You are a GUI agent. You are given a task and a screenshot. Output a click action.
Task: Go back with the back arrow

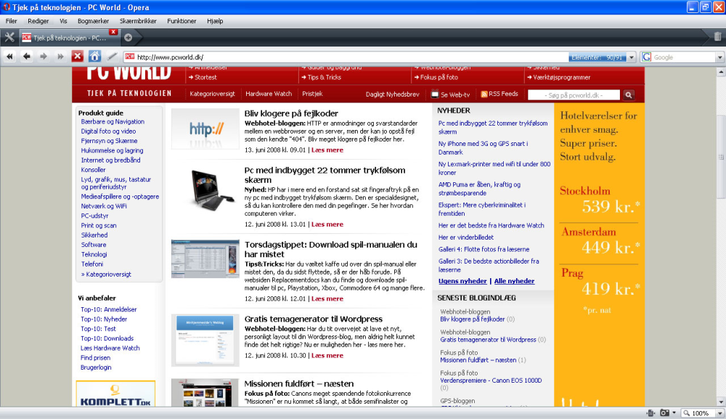pyautogui.click(x=26, y=57)
